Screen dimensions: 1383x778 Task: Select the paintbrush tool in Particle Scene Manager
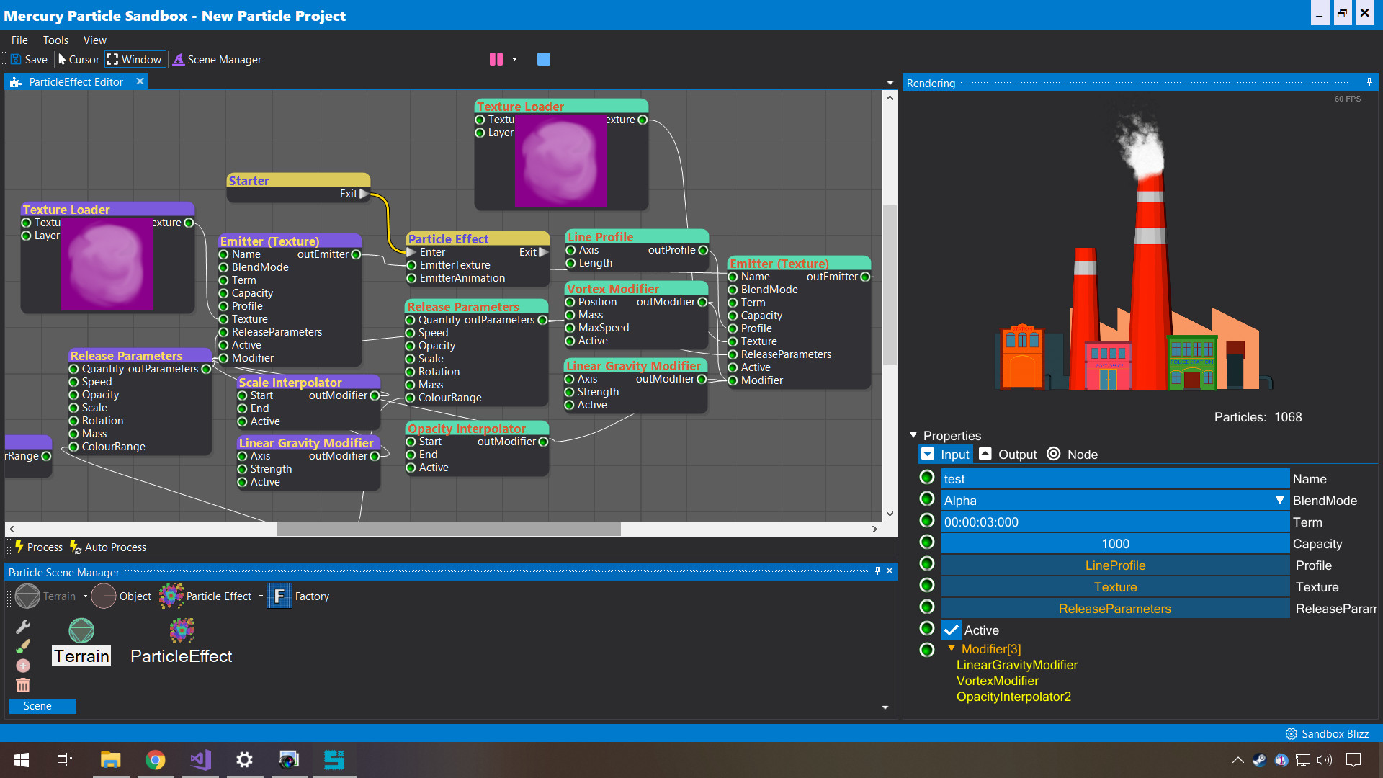(x=22, y=646)
